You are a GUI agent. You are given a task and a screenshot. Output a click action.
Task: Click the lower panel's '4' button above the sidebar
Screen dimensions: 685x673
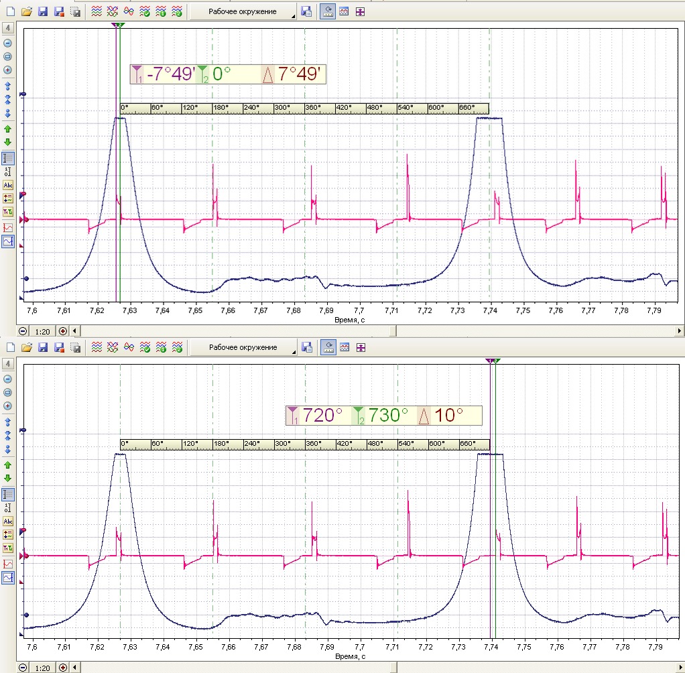click(8, 364)
